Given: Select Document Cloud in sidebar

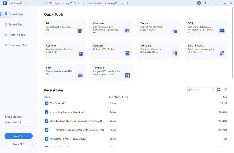Looking at the screenshot, I should 18,45.
